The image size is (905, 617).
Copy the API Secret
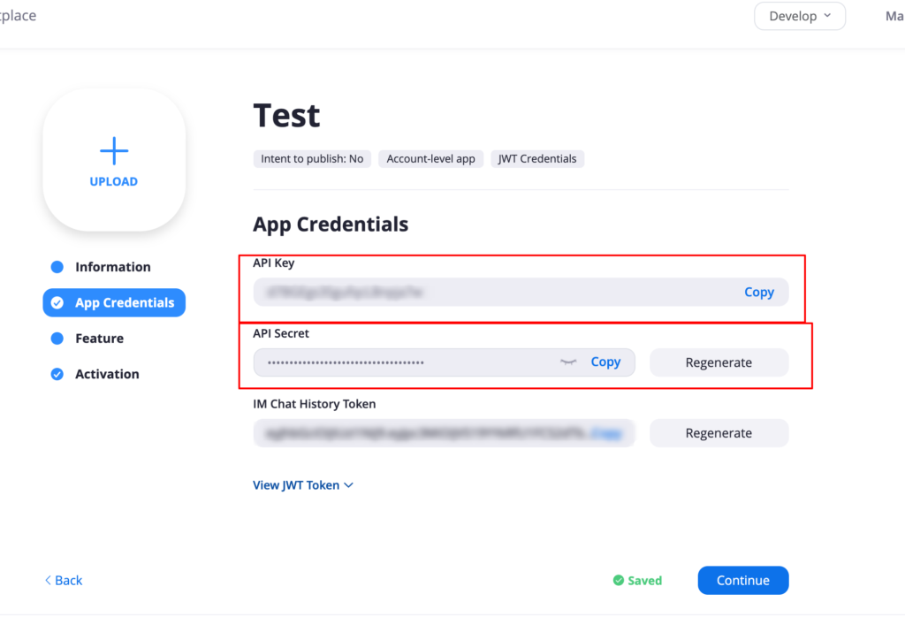(605, 362)
